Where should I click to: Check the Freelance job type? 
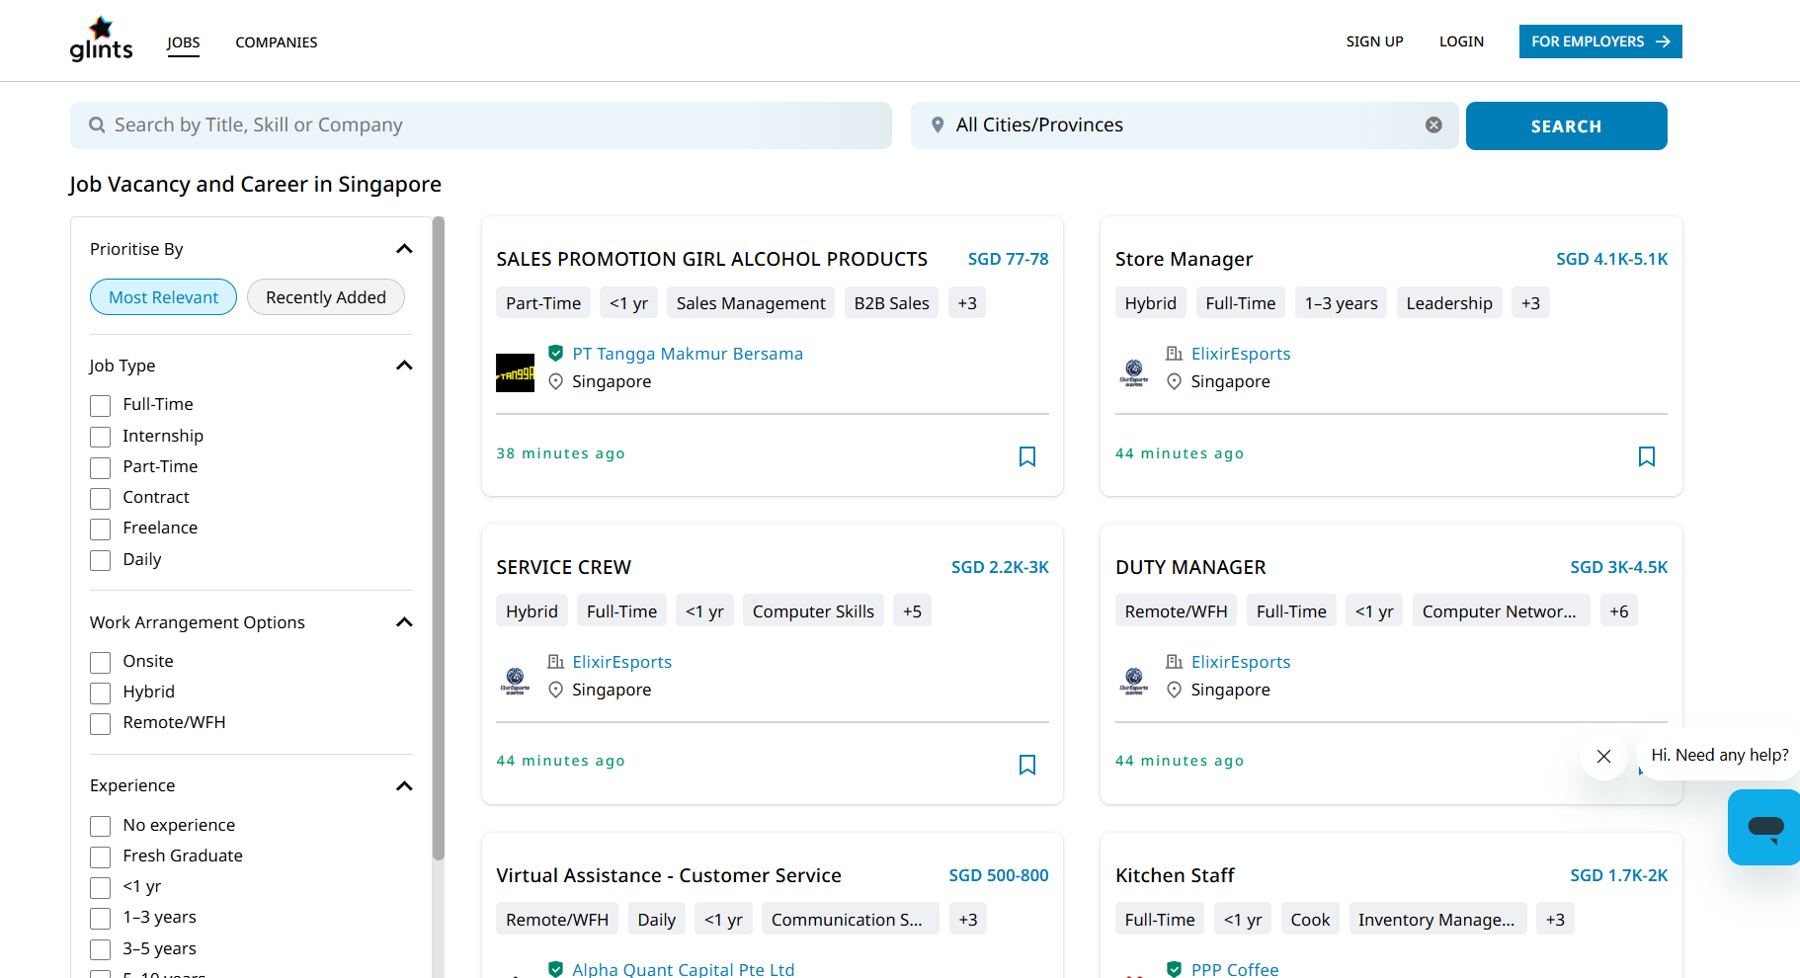pos(100,529)
